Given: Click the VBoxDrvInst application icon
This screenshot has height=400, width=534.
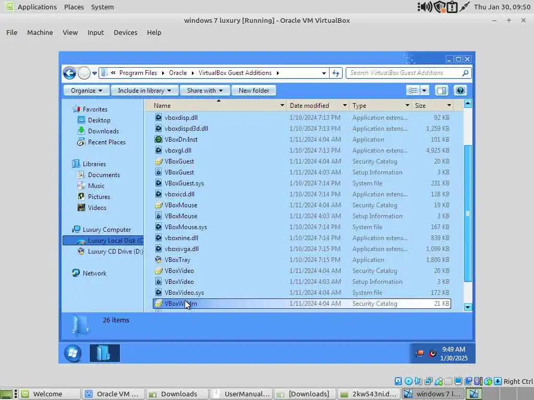Looking at the screenshot, I should point(159,140).
